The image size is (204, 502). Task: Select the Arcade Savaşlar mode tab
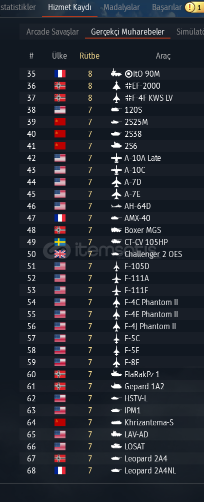pyautogui.click(x=52, y=32)
